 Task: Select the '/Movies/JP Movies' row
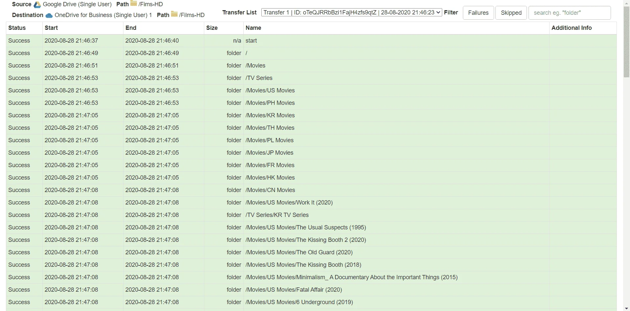click(311, 153)
